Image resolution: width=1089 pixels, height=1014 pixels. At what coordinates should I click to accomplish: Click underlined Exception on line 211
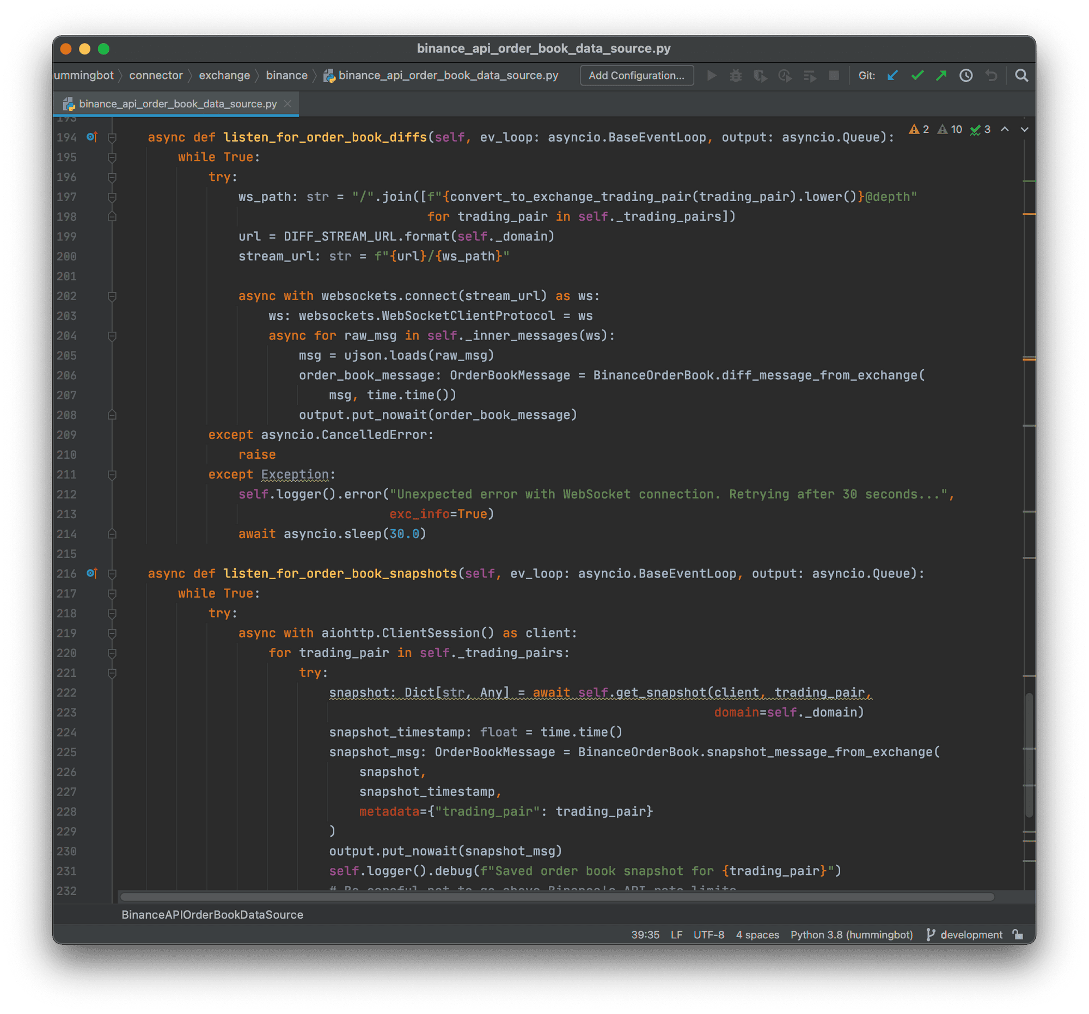(x=295, y=475)
